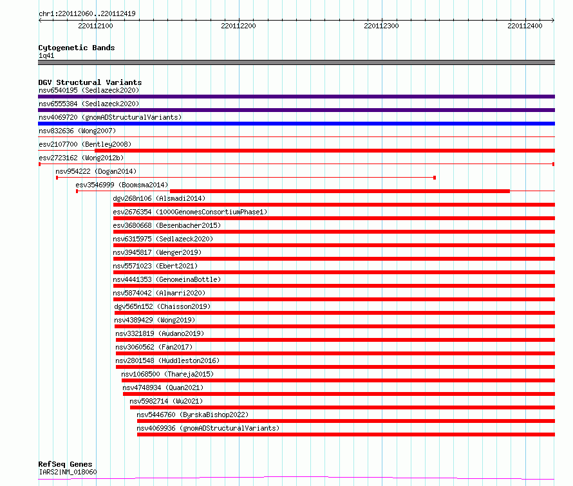Click the purple bar under nsv6540195

click(x=296, y=97)
